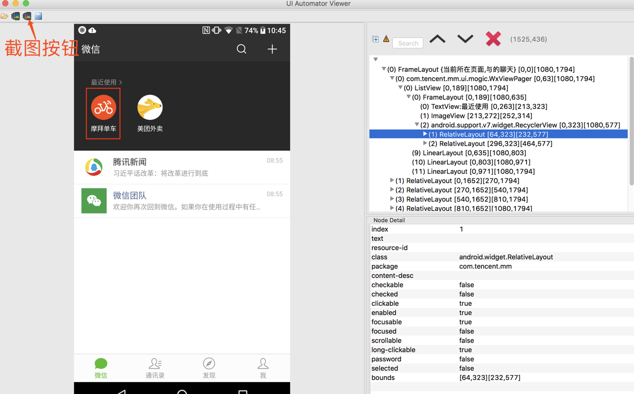The height and width of the screenshot is (394, 634).
Task: Toggle the NAF nodes warning triangle icon
Action: pos(386,39)
